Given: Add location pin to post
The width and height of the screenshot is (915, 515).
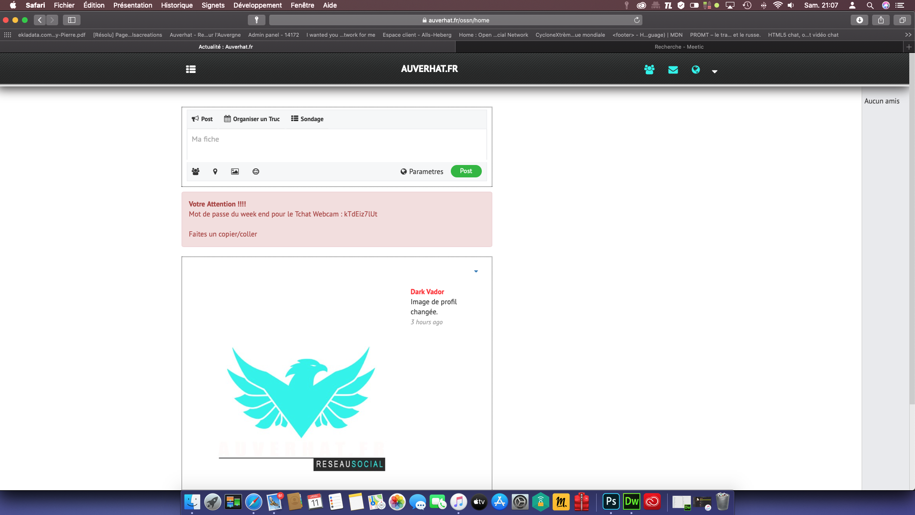Looking at the screenshot, I should click(215, 172).
